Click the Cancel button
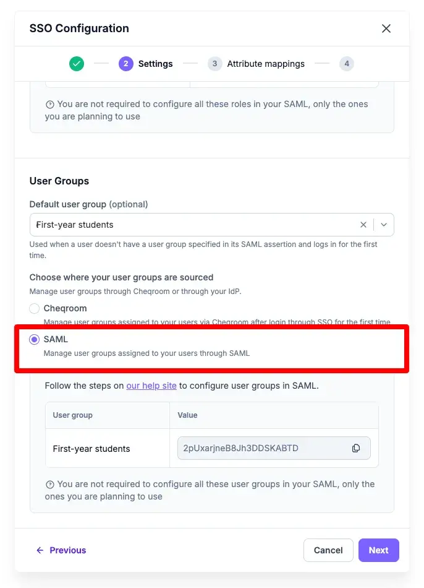This screenshot has height=588, width=424. click(x=328, y=550)
